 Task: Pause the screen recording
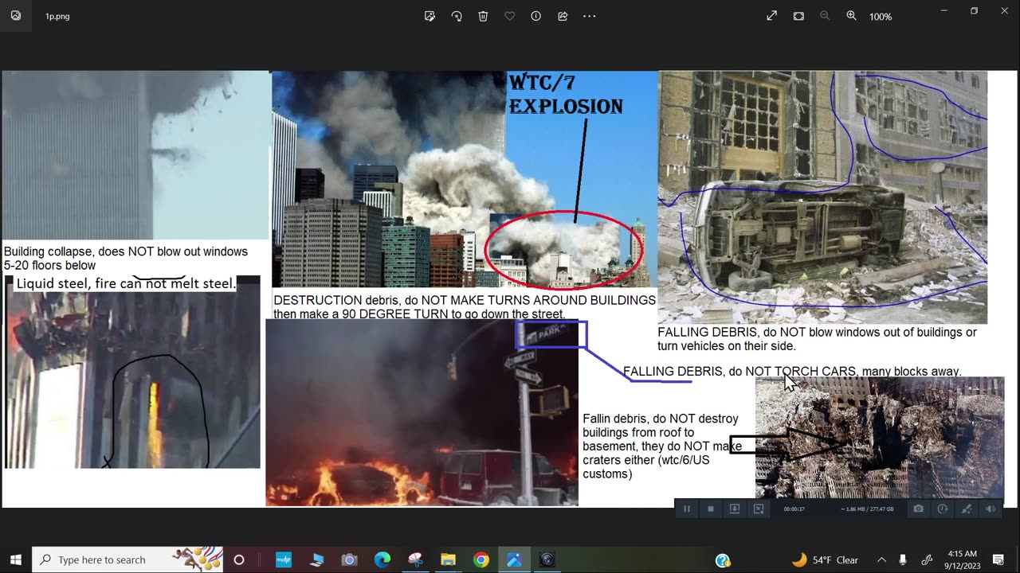pos(687,509)
